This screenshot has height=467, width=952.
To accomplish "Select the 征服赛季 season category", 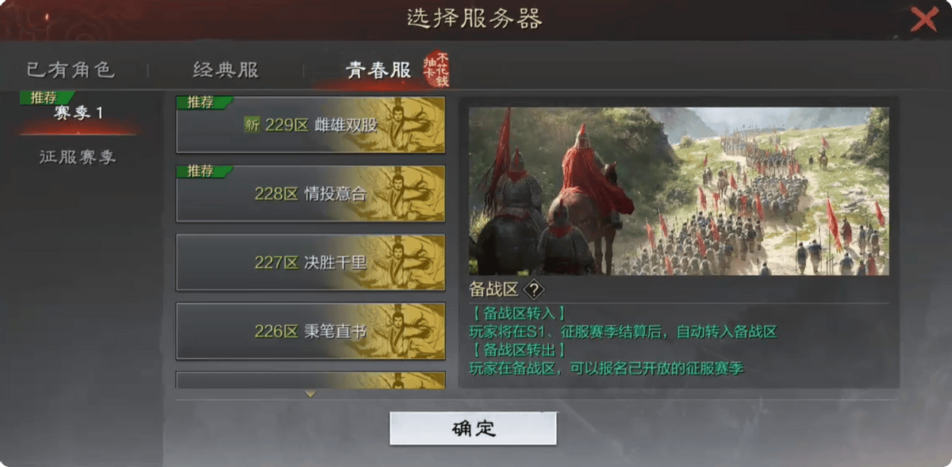I will tap(79, 157).
